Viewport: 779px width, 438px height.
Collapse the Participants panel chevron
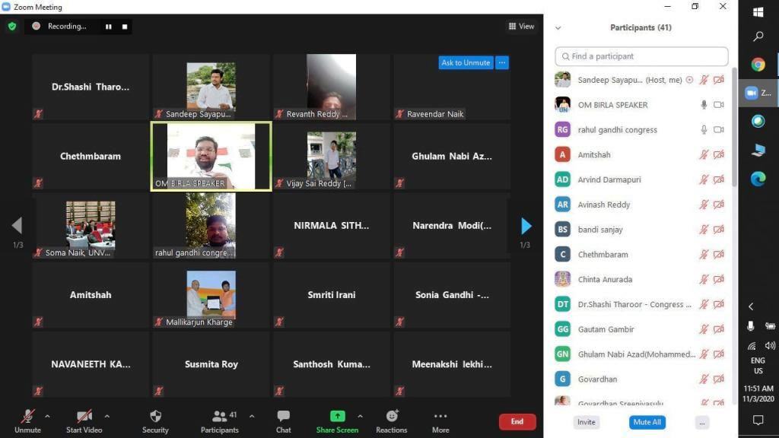(x=558, y=28)
